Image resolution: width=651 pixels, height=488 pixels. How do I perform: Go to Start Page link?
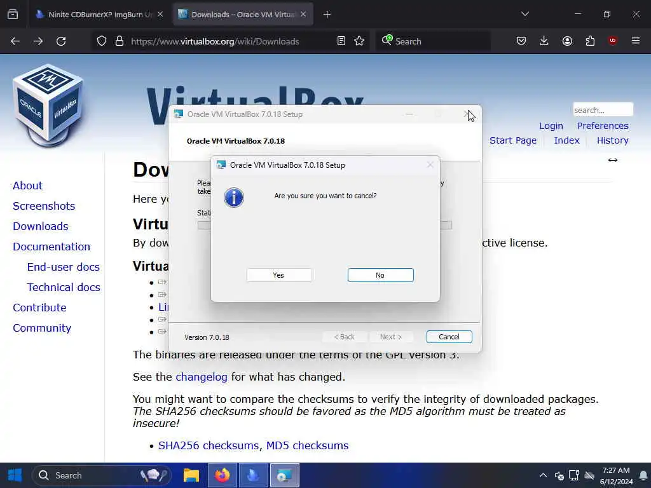pos(513,140)
